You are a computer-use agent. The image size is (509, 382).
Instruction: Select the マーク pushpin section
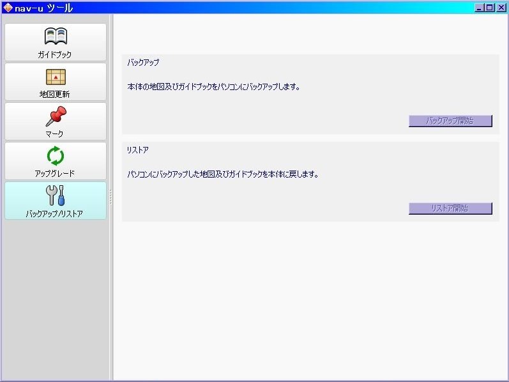pos(56,121)
